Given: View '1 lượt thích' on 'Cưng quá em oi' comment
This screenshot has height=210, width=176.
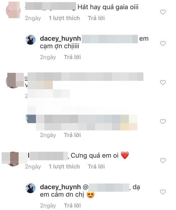Looking at the screenshot, I should point(64,167).
